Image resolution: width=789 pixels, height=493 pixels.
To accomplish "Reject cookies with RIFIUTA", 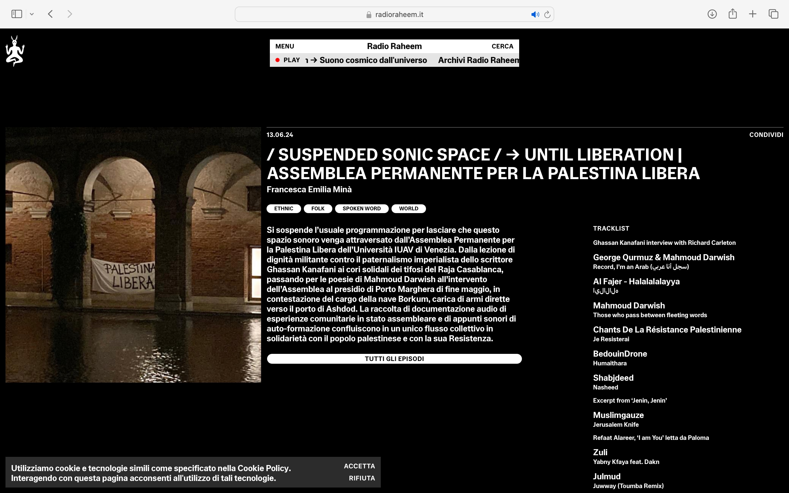I will pyautogui.click(x=362, y=478).
